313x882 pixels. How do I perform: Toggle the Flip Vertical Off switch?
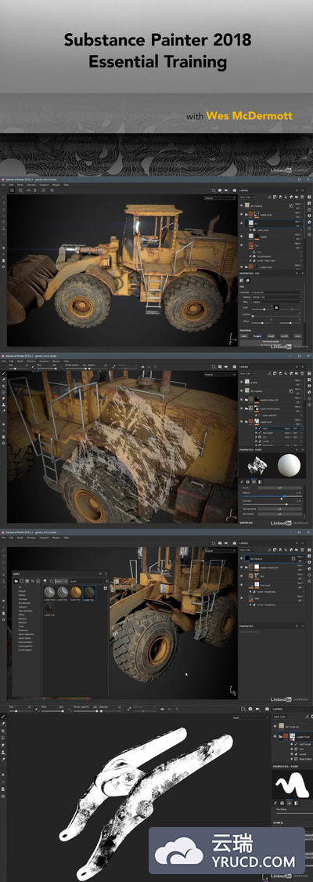280,514
